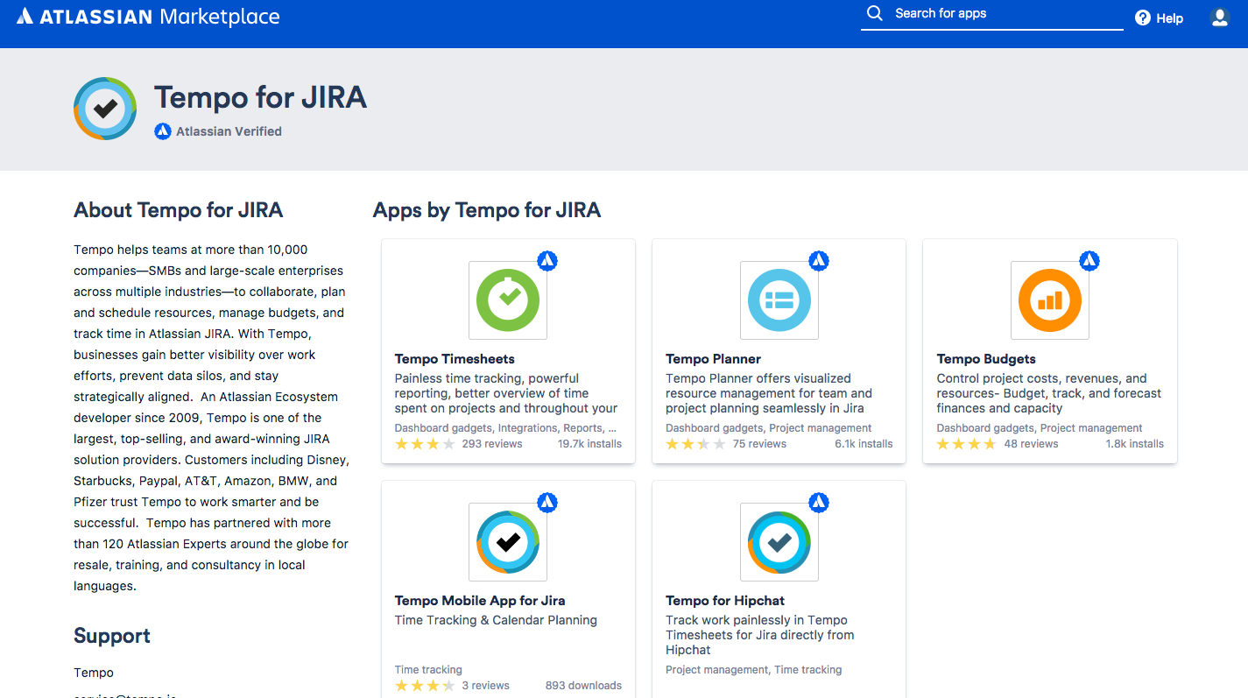The width and height of the screenshot is (1248, 698).
Task: Click the 293 reviews star rating
Action: pyautogui.click(x=425, y=444)
